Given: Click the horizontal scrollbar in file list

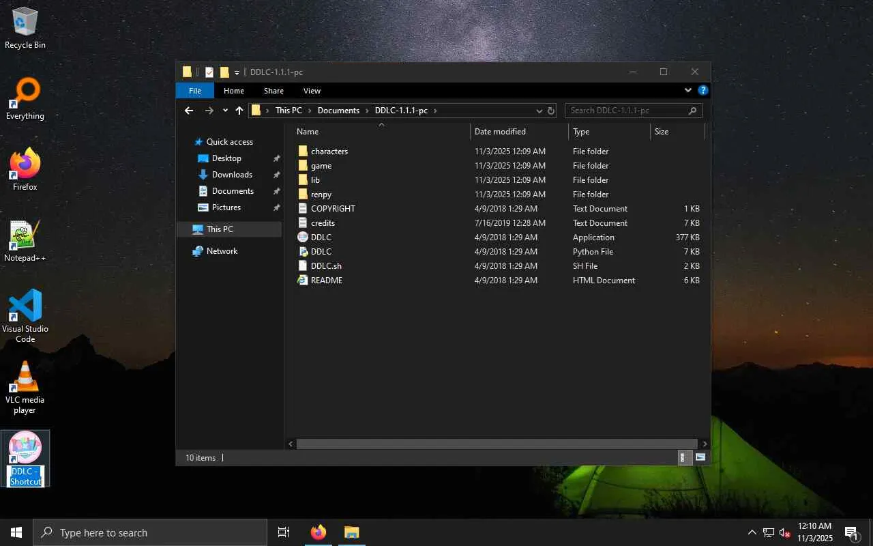Looking at the screenshot, I should [x=497, y=444].
